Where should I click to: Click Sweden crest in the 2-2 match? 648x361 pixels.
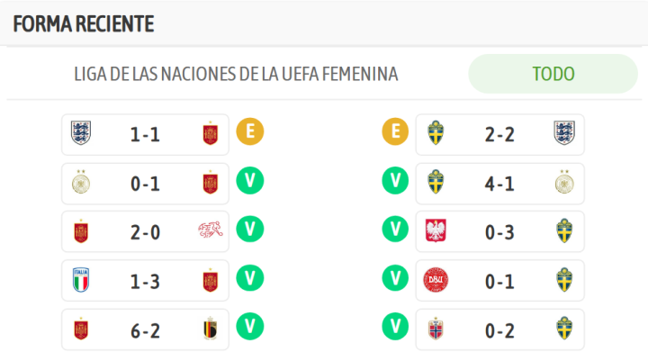point(436,133)
